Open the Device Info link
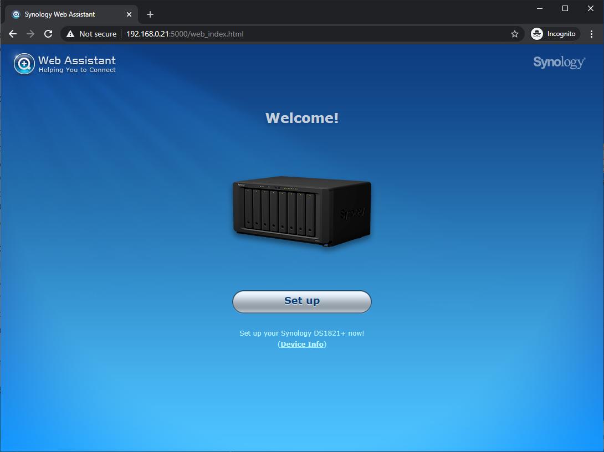The width and height of the screenshot is (604, 452). [x=302, y=344]
